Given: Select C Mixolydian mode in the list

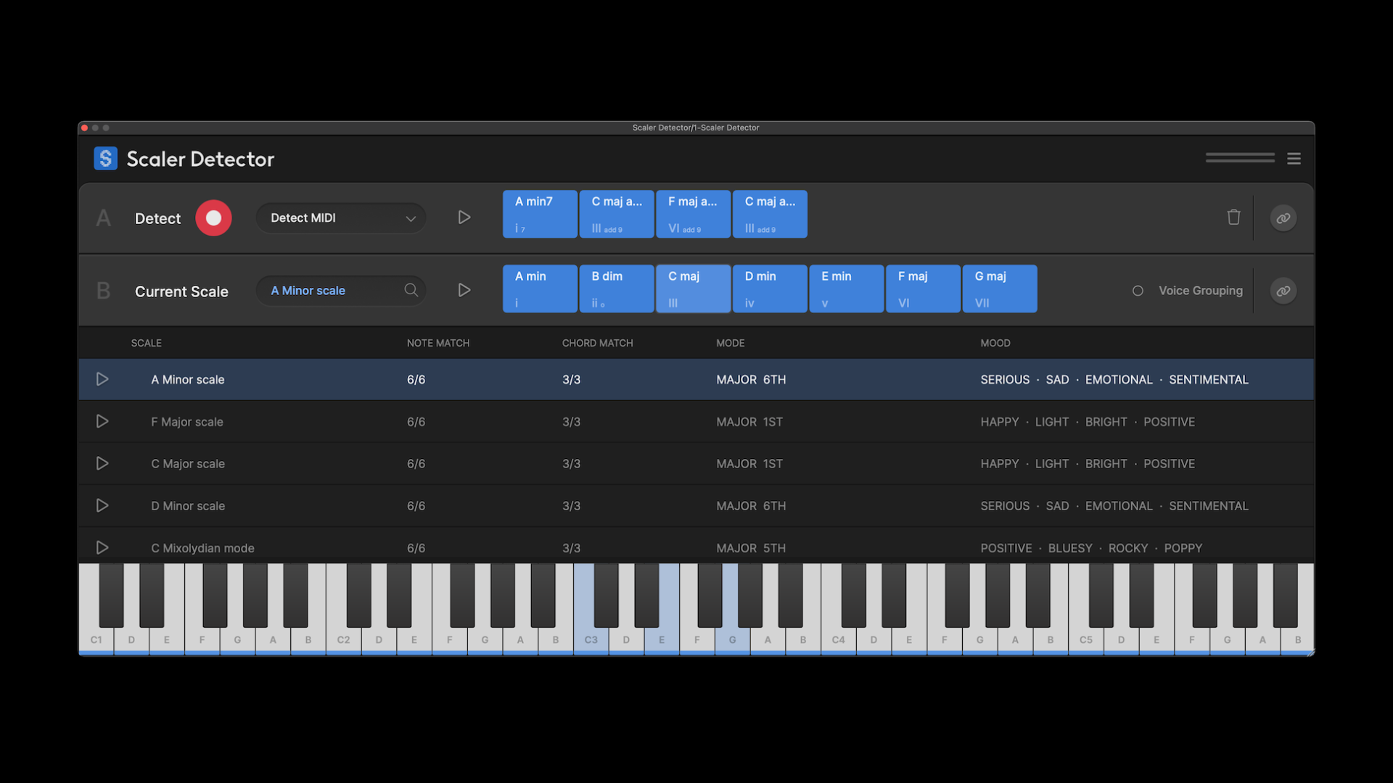Looking at the screenshot, I should pyautogui.click(x=696, y=546).
